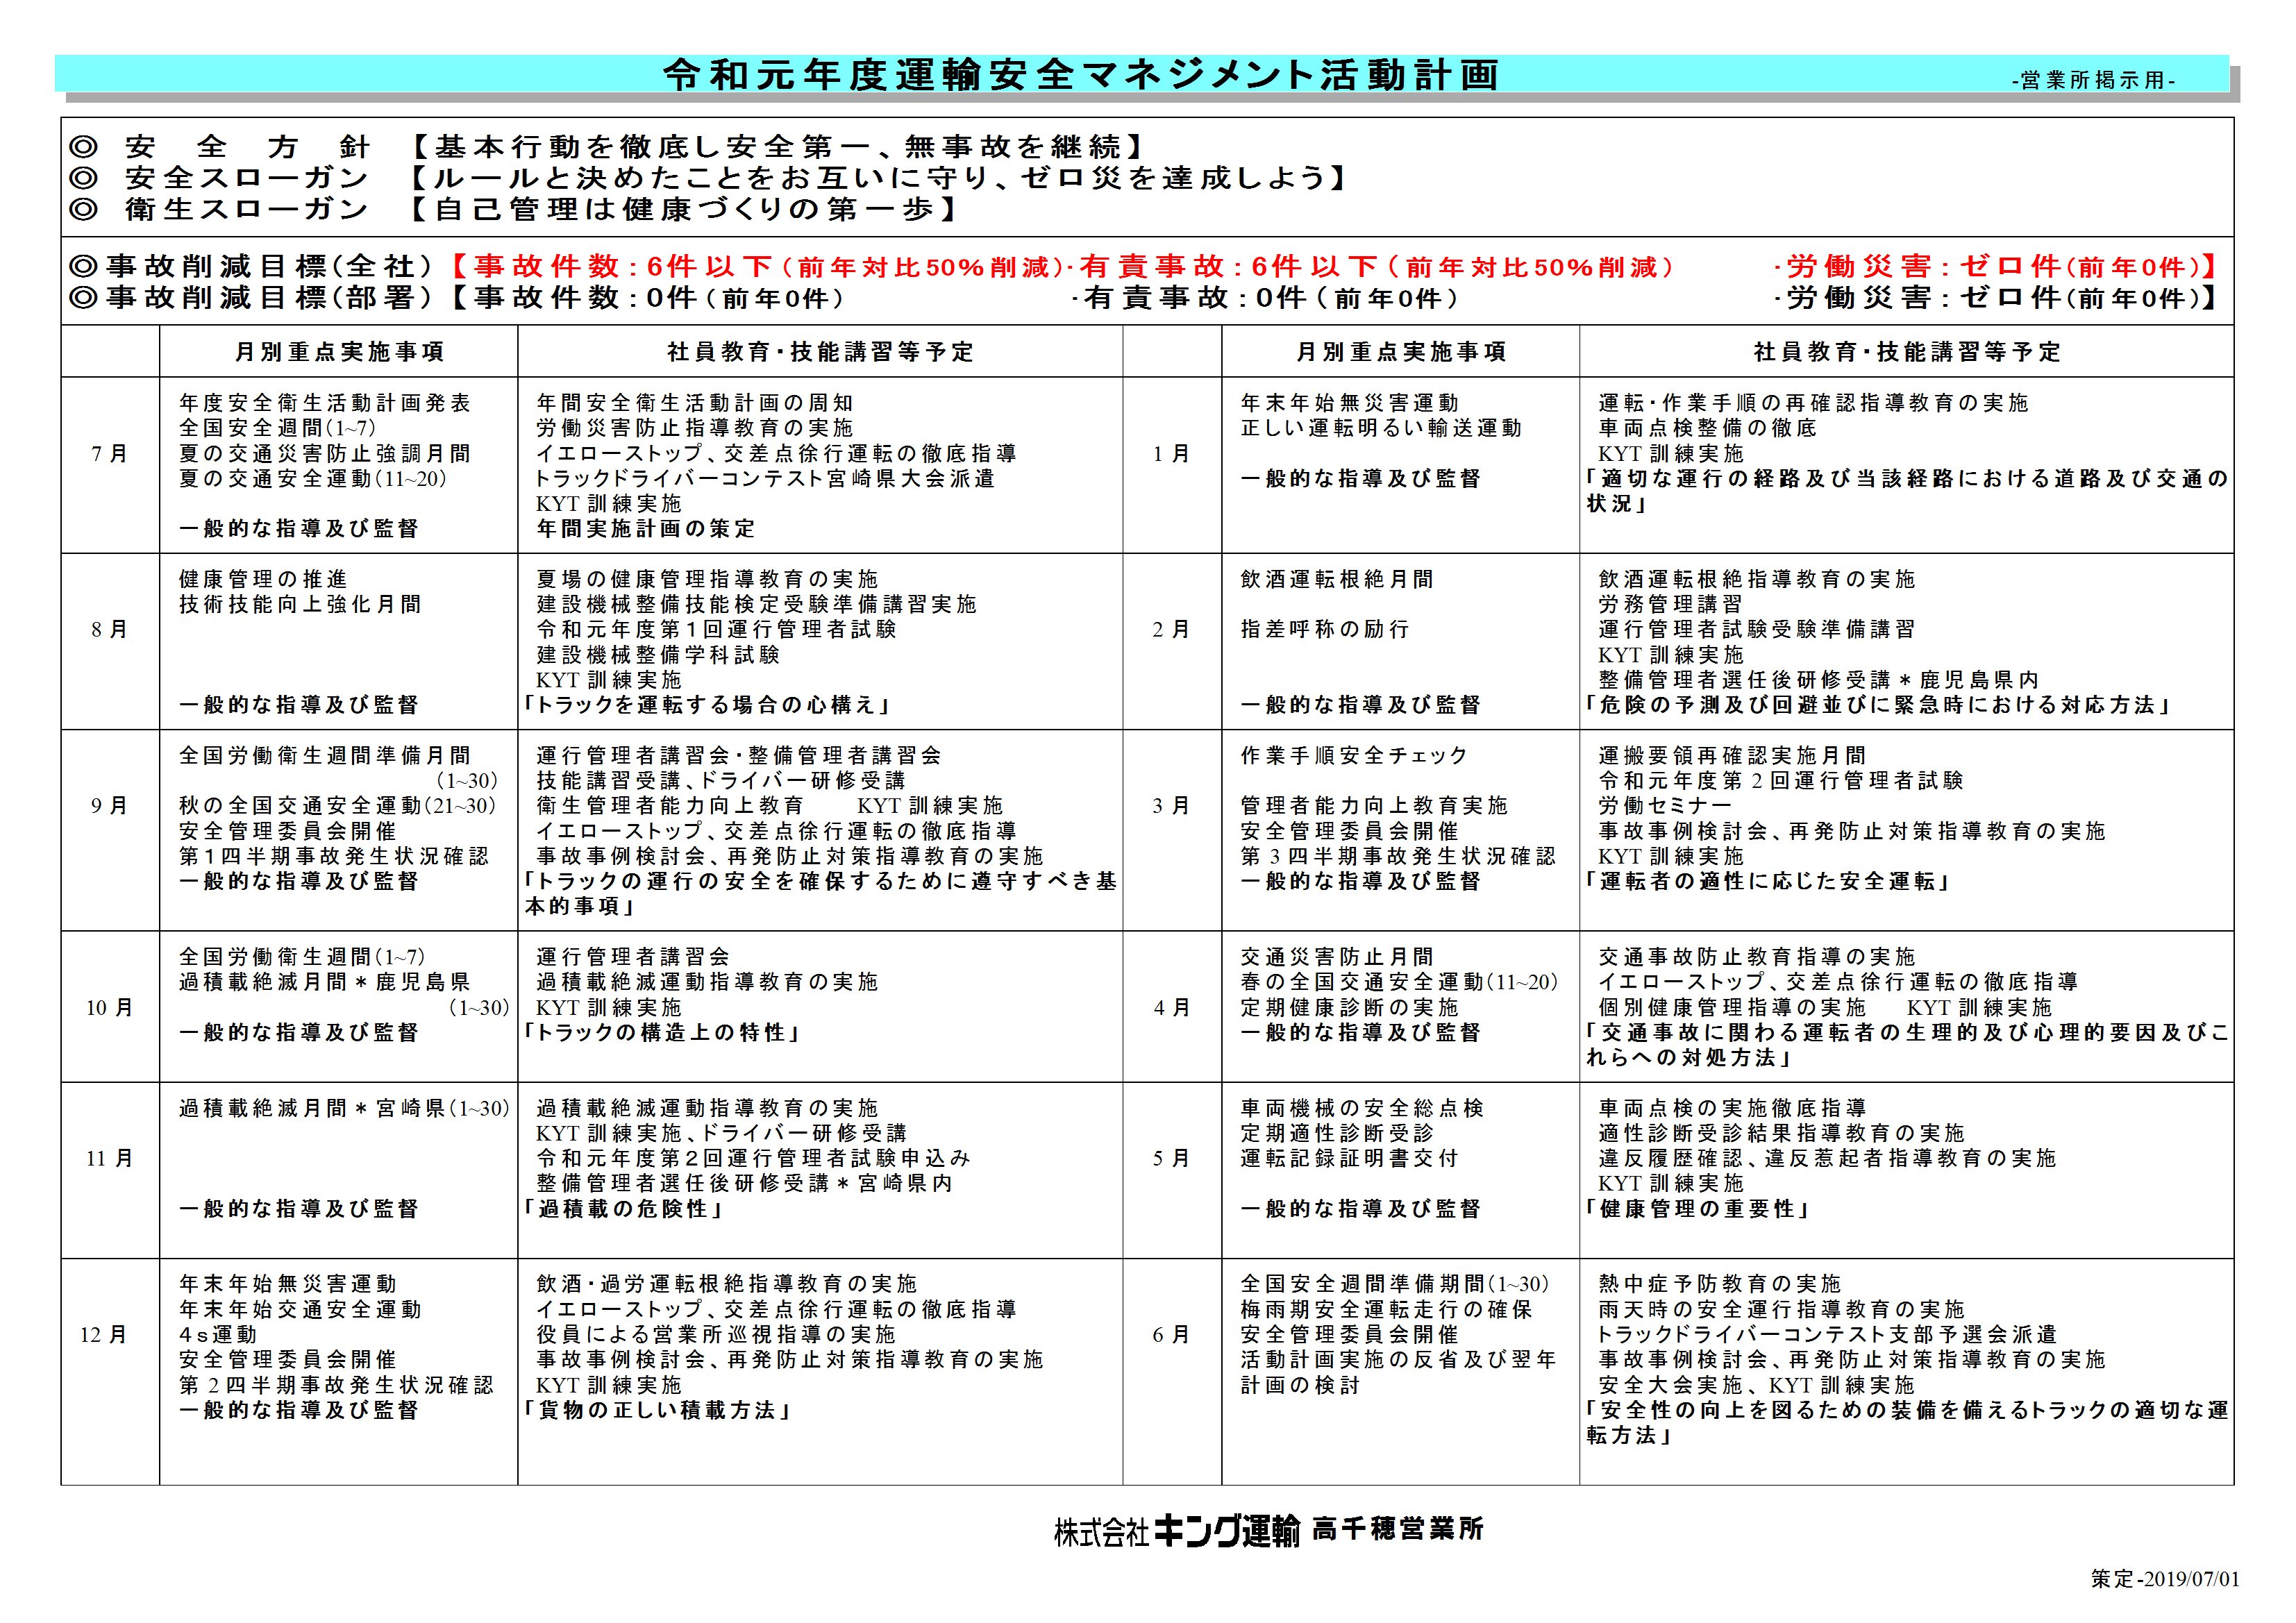Click the title 令和元年度運輸安全マネジメント活動計画
This screenshot has width=2296, height=1623.
1081,75
